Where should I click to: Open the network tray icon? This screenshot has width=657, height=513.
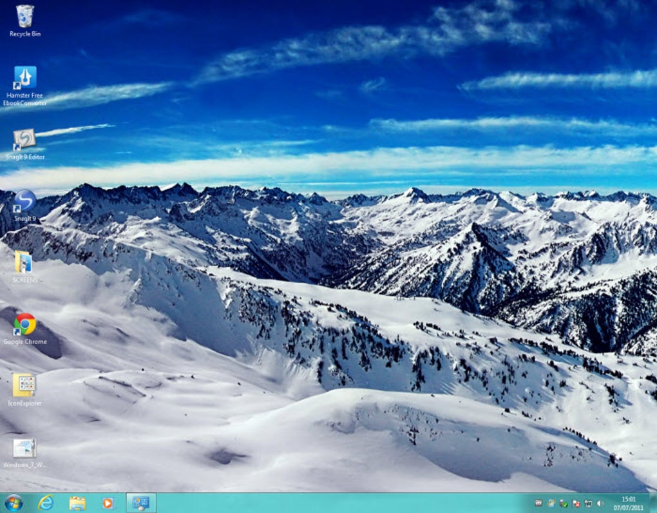click(x=588, y=503)
